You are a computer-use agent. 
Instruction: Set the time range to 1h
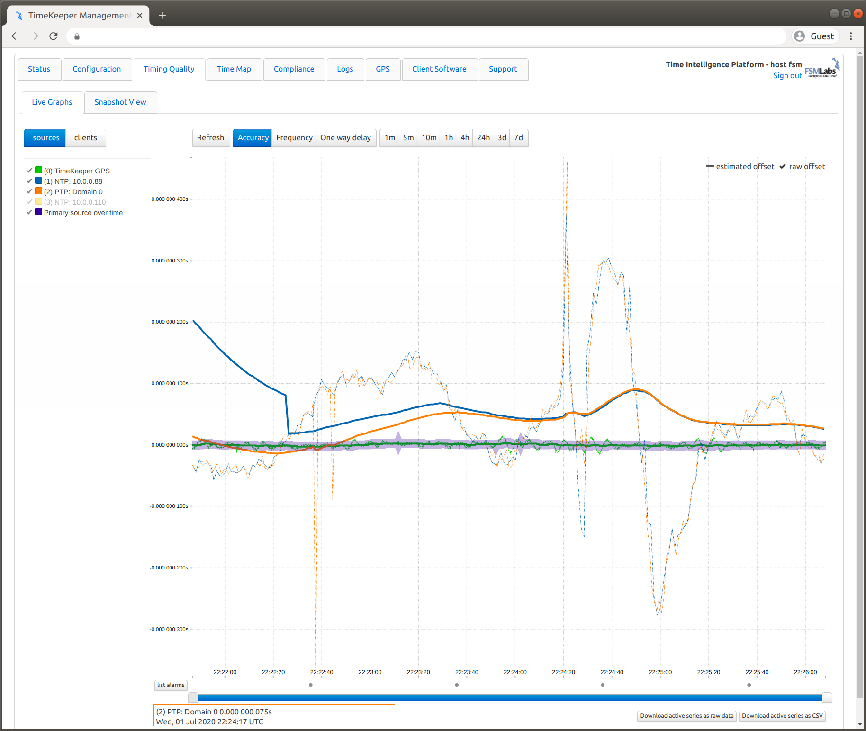pos(449,138)
